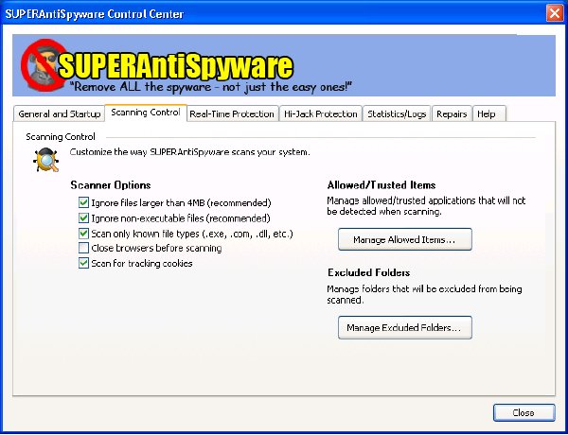Toggle Ignore files larger than 4MB

(83, 202)
